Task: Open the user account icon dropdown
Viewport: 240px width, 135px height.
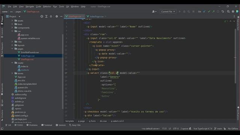Action: (x=154, y=12)
